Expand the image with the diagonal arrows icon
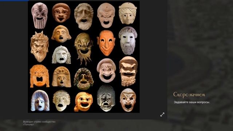Image resolution: width=233 pixels, height=131 pixels. (x=162, y=114)
